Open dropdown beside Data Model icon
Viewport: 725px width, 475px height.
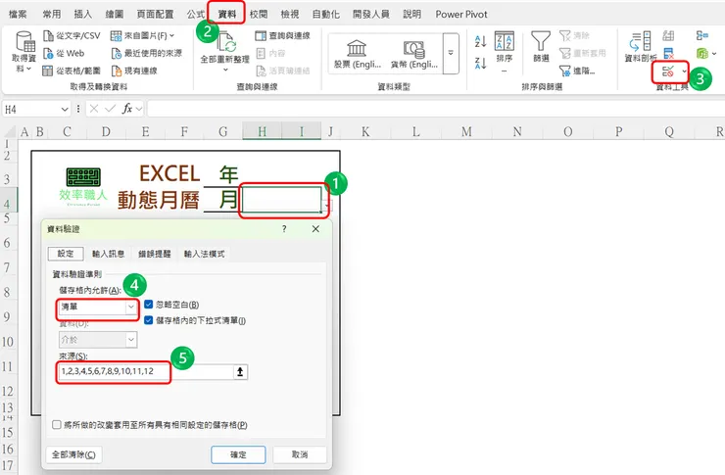point(714,54)
